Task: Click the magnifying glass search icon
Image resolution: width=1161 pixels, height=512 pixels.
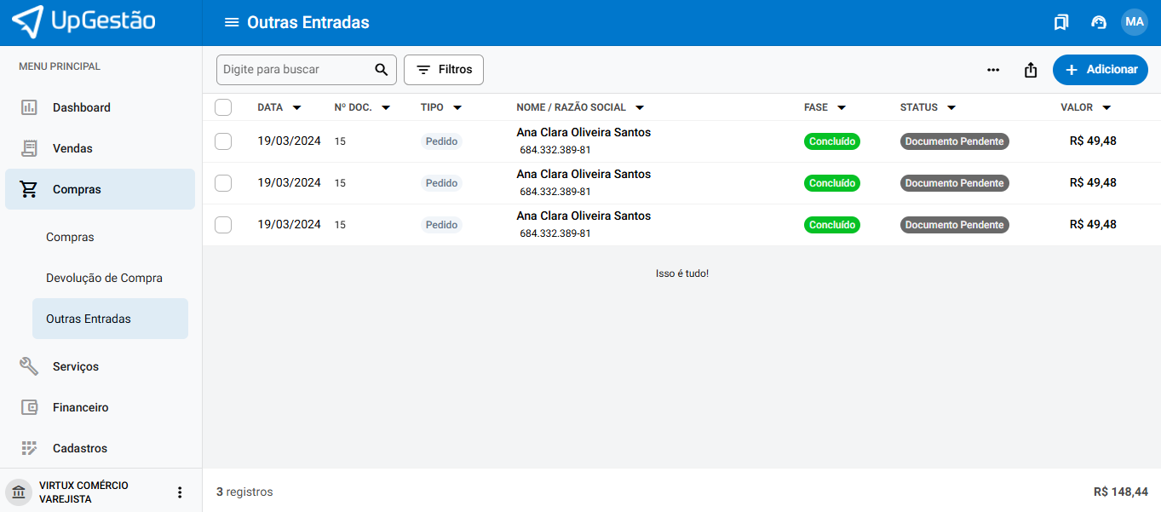Action: (x=382, y=70)
